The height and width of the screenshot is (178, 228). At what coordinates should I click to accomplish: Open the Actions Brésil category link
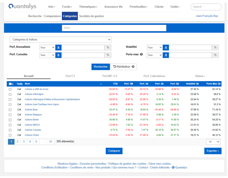(x=32, y=120)
